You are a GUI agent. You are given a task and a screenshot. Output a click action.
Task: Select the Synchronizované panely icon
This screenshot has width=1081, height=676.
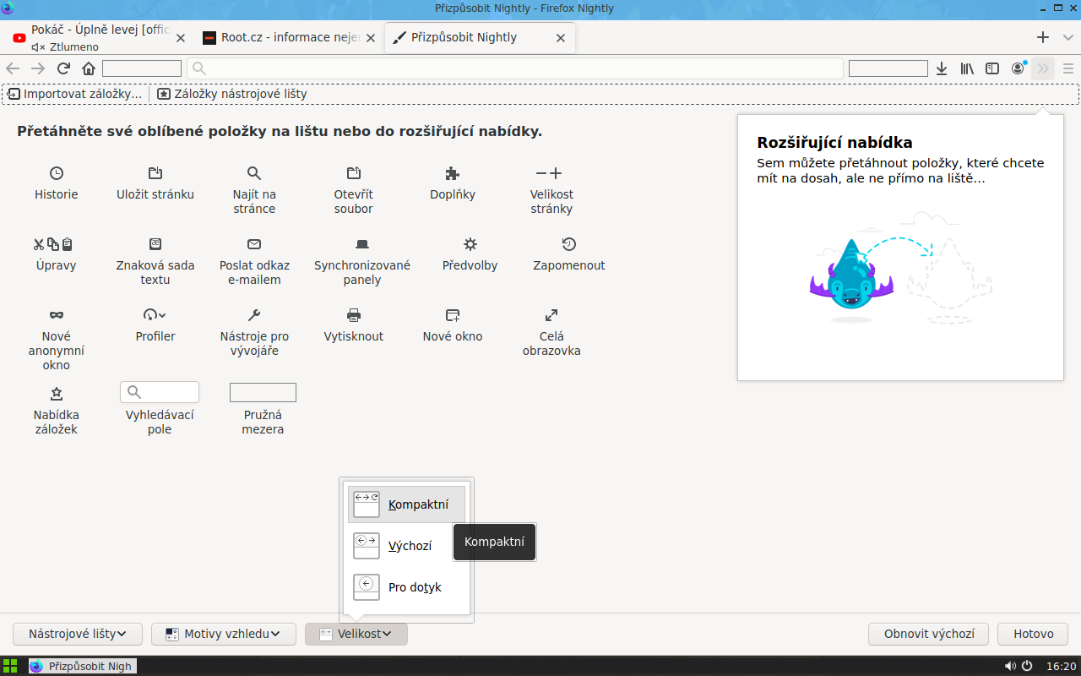pyautogui.click(x=362, y=244)
